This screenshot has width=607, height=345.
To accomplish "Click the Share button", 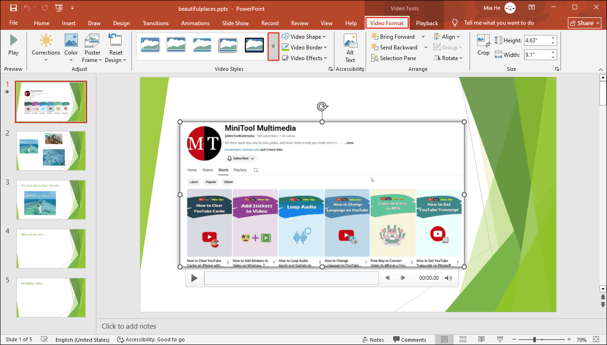I will pyautogui.click(x=584, y=22).
